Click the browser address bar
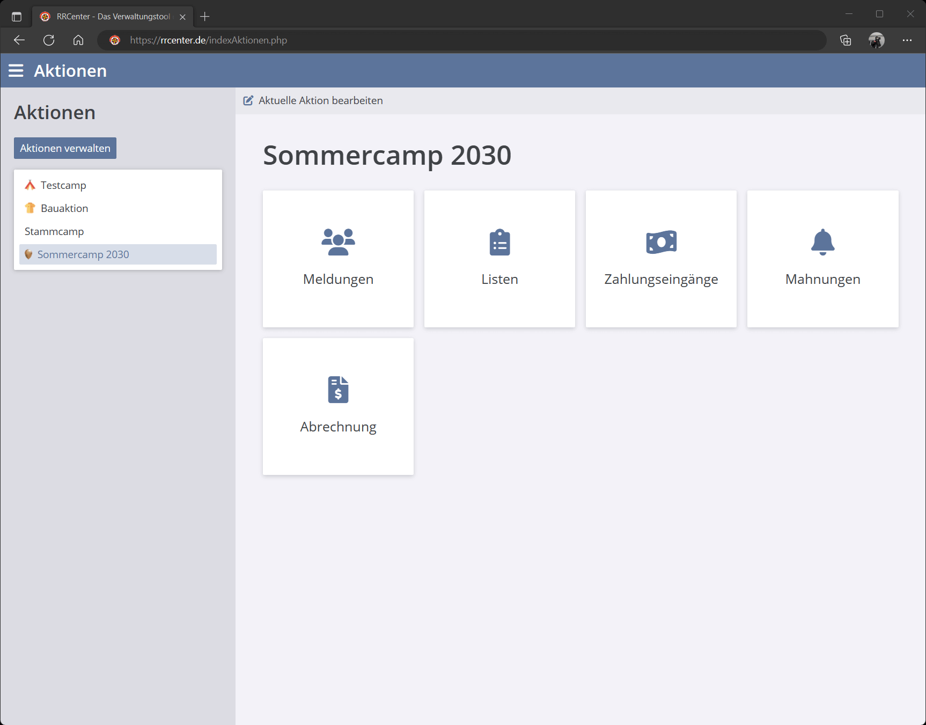Image resolution: width=926 pixels, height=725 pixels. [x=461, y=40]
